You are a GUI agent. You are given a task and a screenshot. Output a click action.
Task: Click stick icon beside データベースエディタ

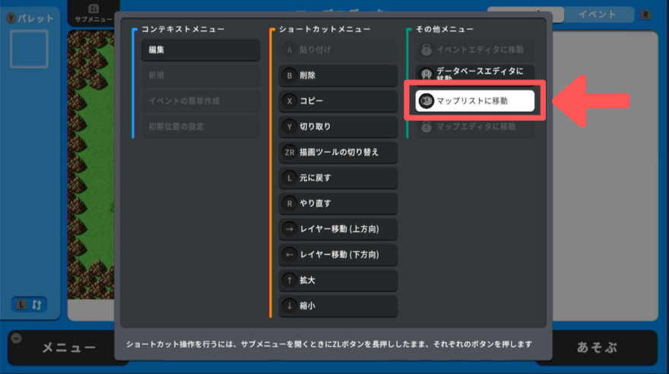click(x=426, y=74)
